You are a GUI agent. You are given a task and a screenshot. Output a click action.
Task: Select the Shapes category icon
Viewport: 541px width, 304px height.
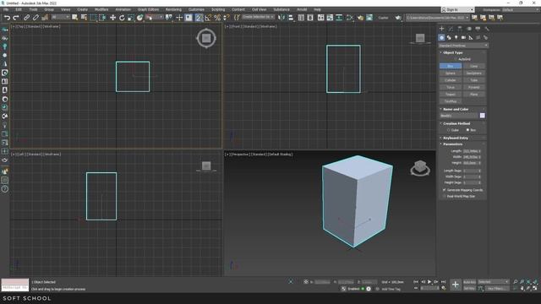tap(449, 37)
